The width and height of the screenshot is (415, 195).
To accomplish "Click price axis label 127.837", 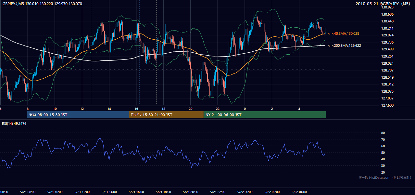I will tap(388, 98).
